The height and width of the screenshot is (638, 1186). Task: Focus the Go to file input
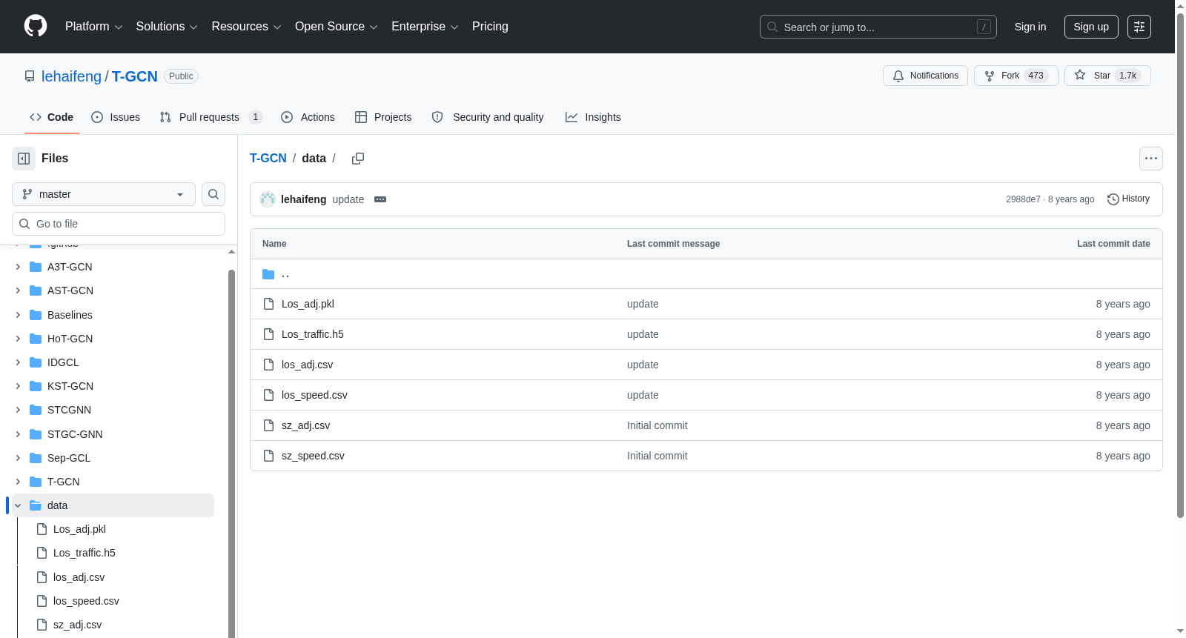[x=119, y=224]
